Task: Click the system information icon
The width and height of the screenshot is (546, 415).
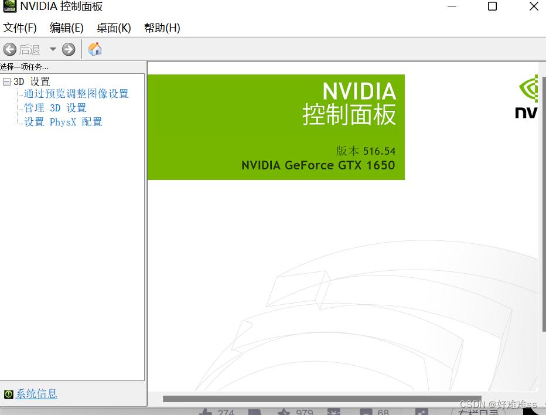Action: pos(9,394)
